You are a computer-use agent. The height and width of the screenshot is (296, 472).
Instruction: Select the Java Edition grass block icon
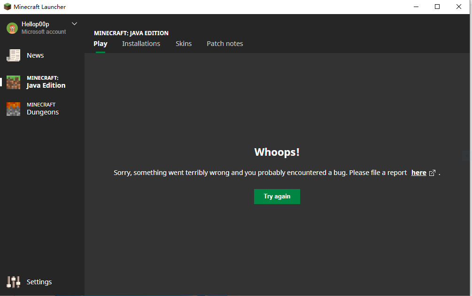pyautogui.click(x=13, y=82)
